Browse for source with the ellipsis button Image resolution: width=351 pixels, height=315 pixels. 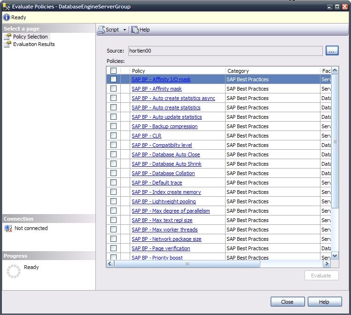point(332,51)
